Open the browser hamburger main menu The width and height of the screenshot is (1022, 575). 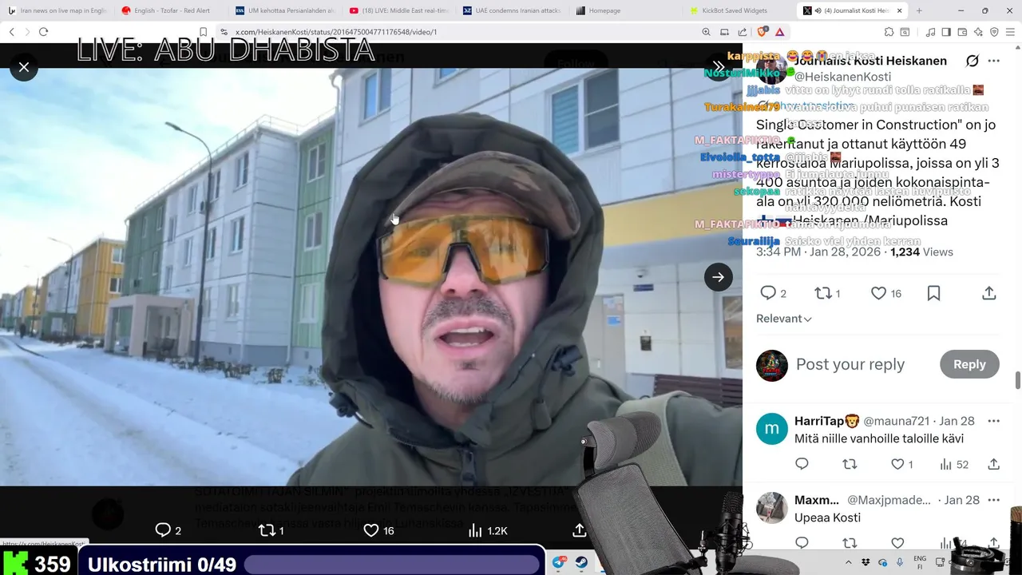pos(1010,32)
